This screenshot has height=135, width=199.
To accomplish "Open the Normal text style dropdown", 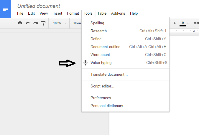I will coord(78,23).
